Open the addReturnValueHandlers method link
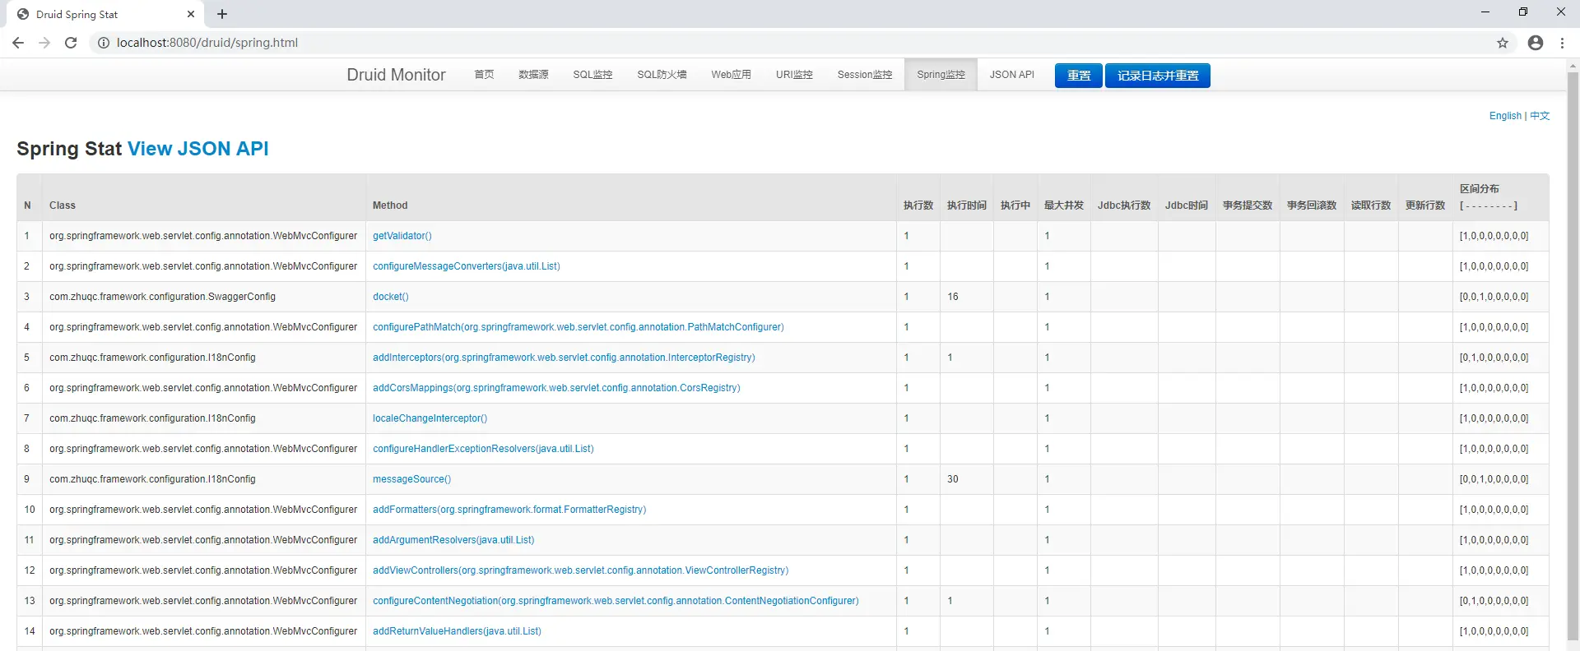1580x651 pixels. 457,631
